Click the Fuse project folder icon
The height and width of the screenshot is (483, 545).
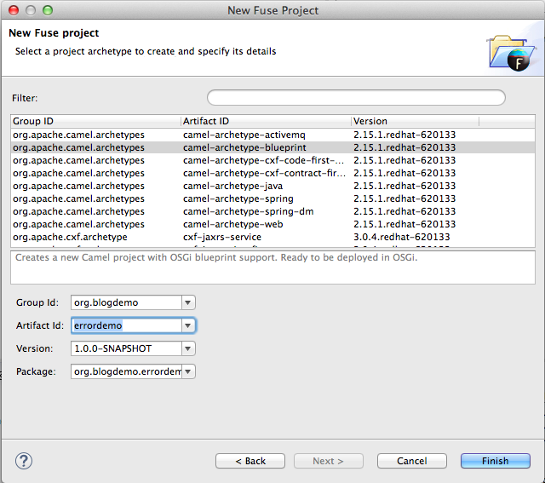point(511,53)
